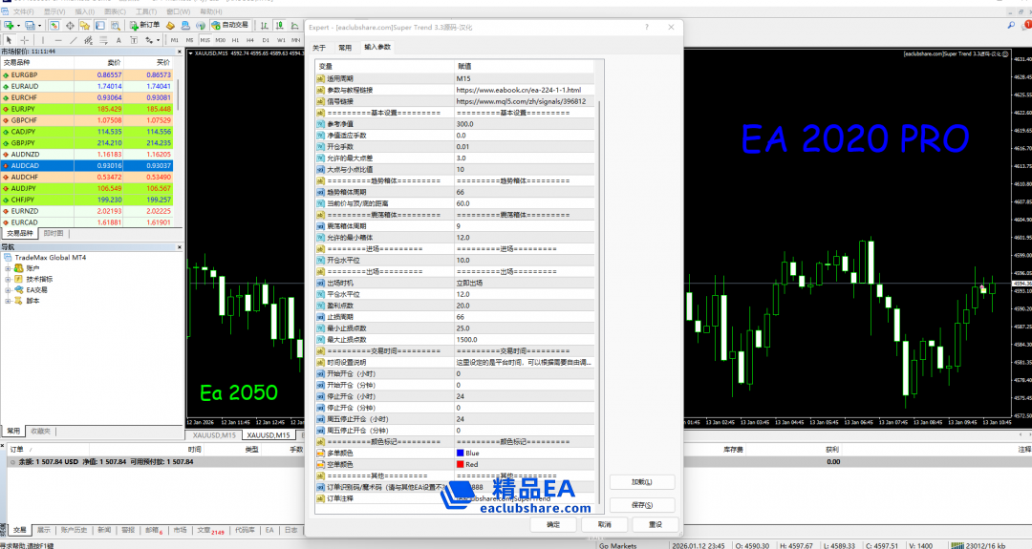The width and height of the screenshot is (1032, 549).
Task: Select the crosshair cursor tool
Action: pyautogui.click(x=27, y=40)
